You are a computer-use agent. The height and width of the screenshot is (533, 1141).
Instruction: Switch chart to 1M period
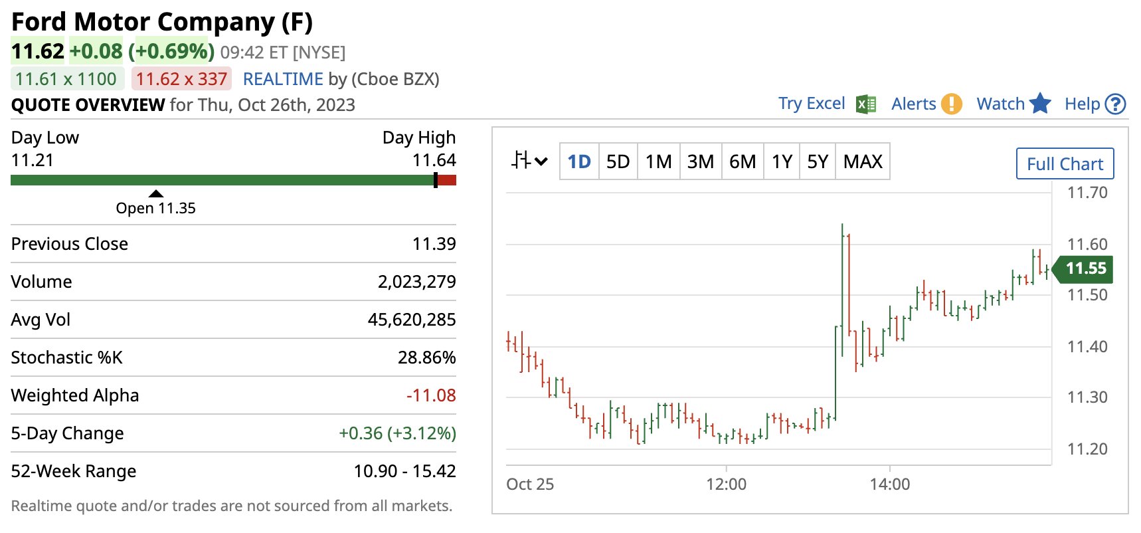click(659, 161)
